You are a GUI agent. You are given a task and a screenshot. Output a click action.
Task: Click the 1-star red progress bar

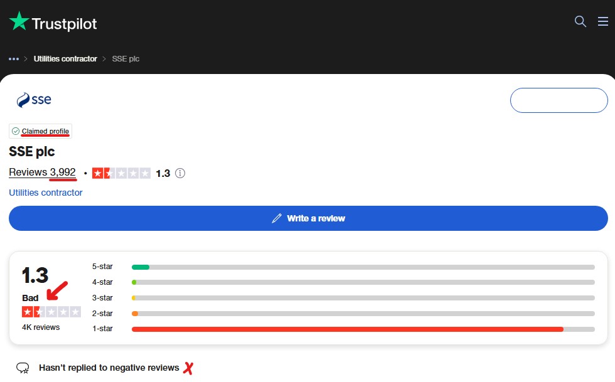click(348, 329)
